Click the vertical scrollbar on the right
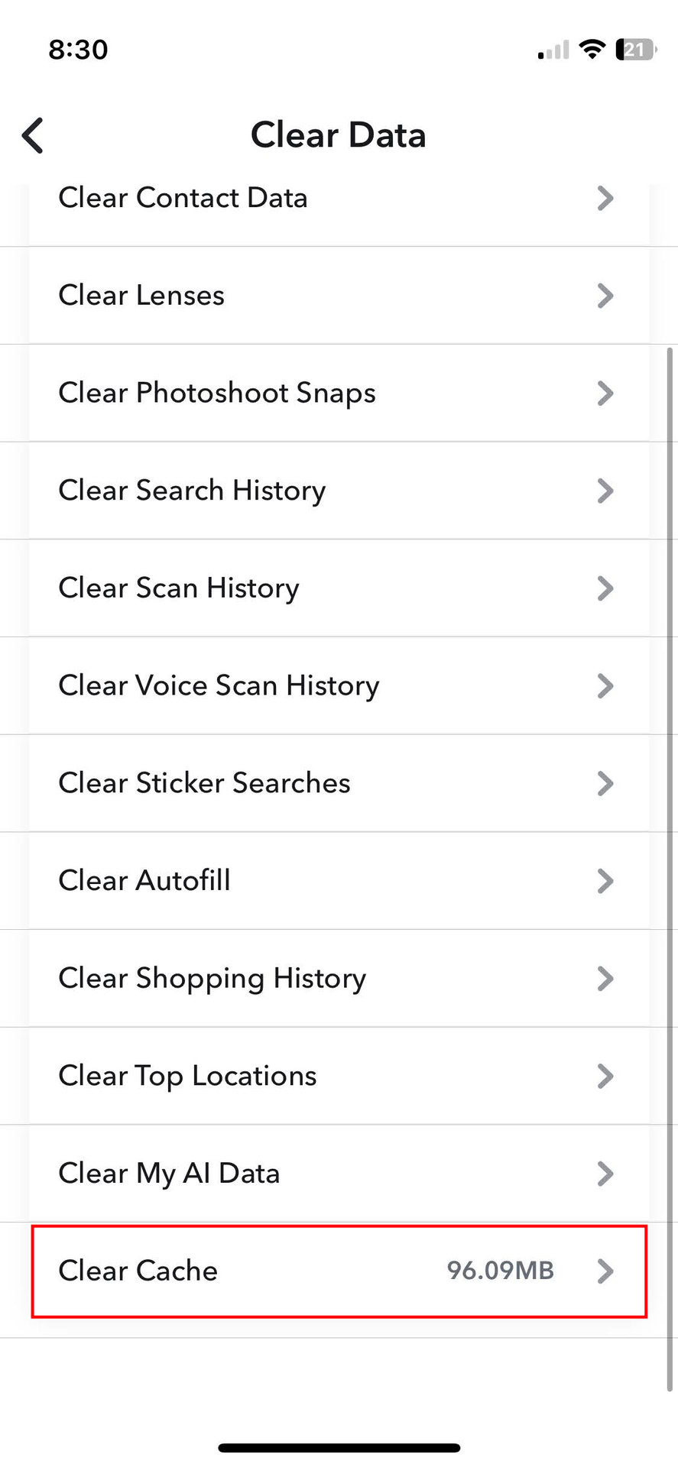 pyautogui.click(x=671, y=840)
